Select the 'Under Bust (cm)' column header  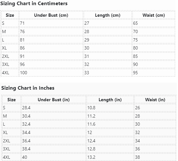[x=51, y=15]
